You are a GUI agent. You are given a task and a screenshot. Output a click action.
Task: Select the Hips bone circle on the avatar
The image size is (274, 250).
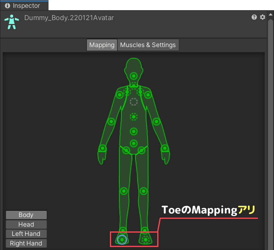point(134,143)
